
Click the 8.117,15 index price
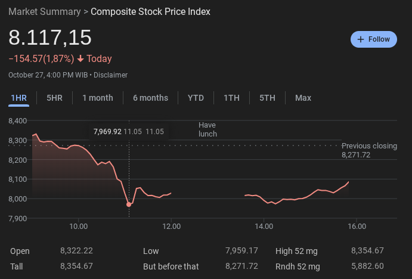tap(50, 38)
